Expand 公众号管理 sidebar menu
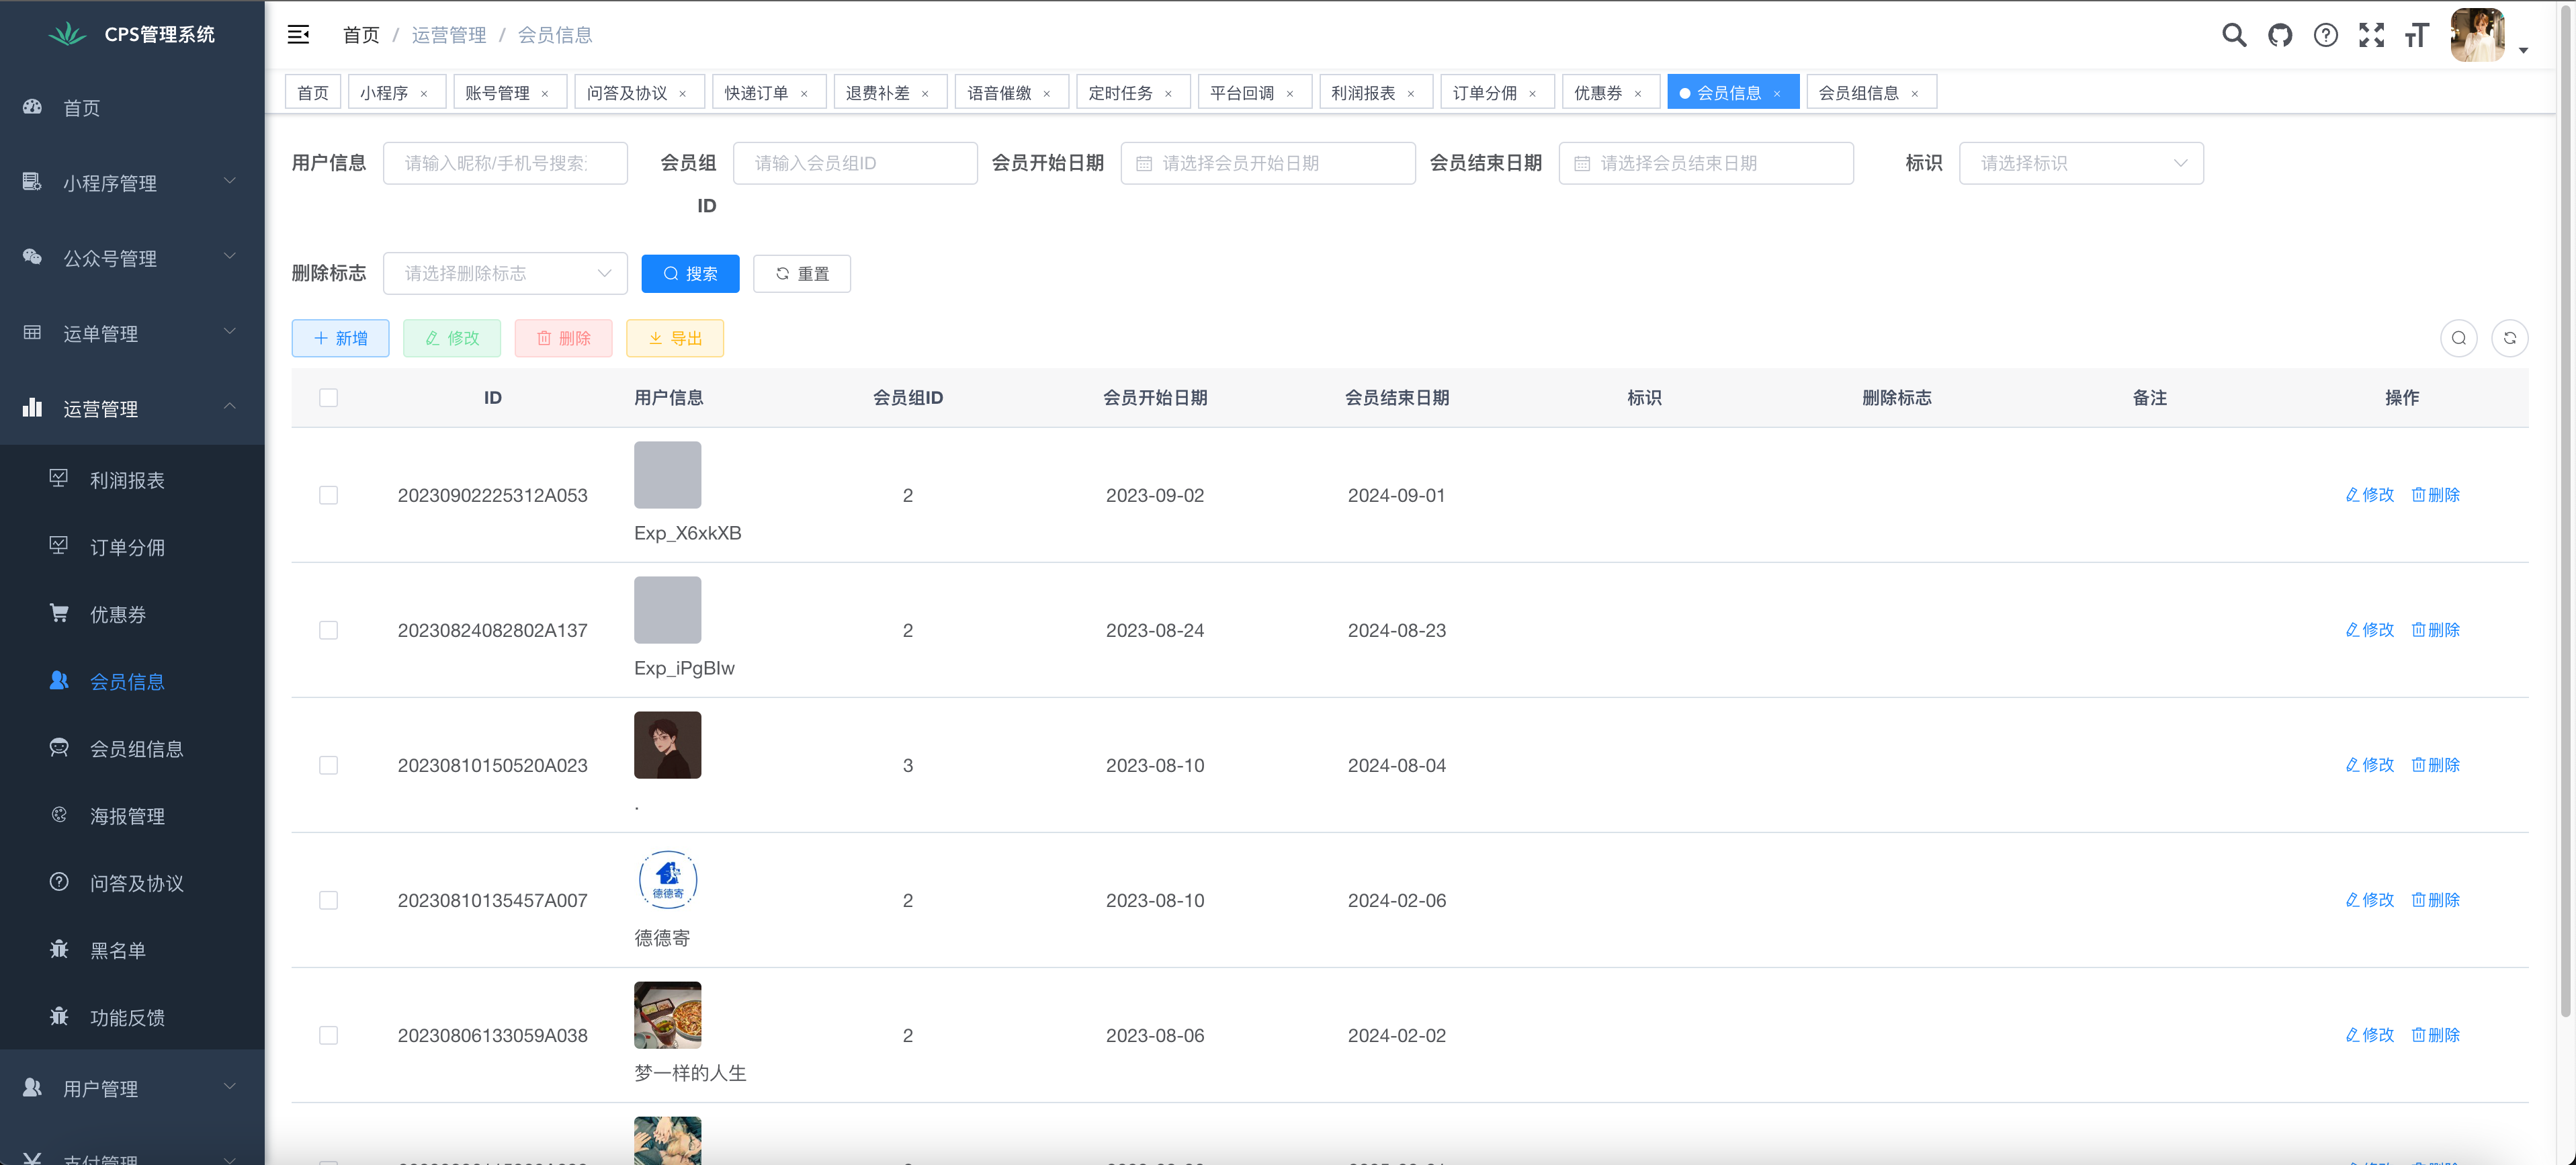 point(132,258)
